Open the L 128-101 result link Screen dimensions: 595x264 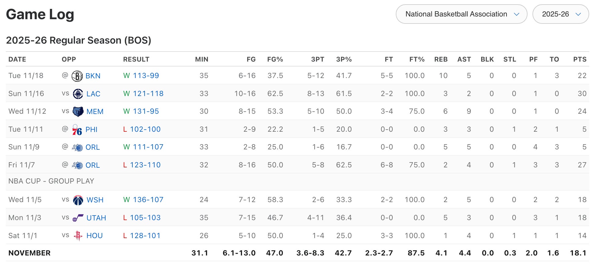[145, 236]
